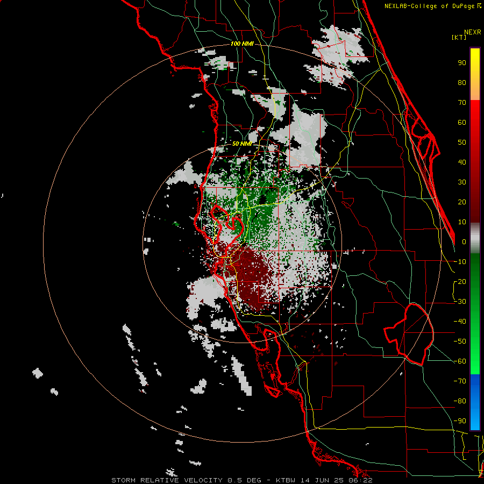Pick the bright red segment of color bar
The height and width of the screenshot is (484, 484).
point(475,120)
